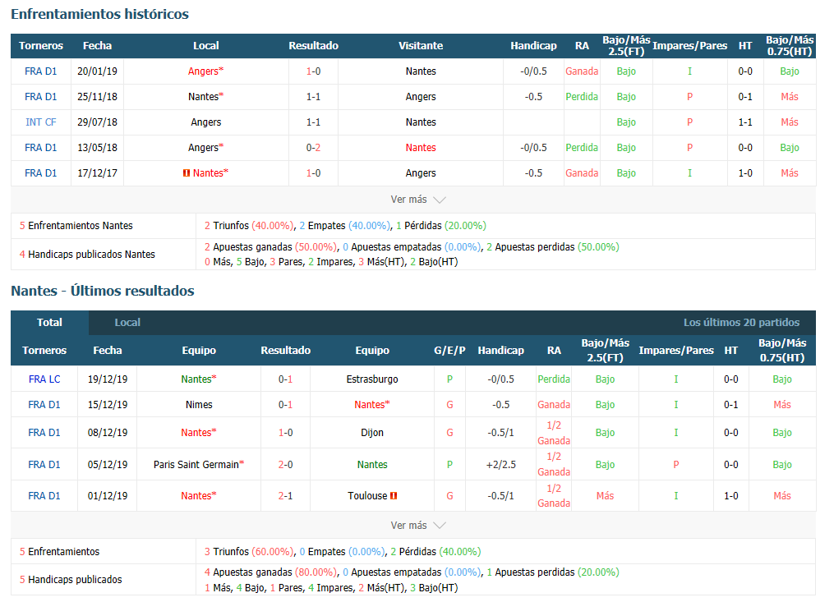
Task: Select the Total tab
Action: click(49, 323)
